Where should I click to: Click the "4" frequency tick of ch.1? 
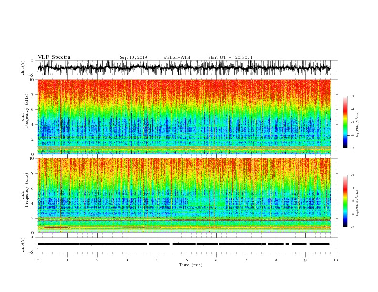click(33, 125)
